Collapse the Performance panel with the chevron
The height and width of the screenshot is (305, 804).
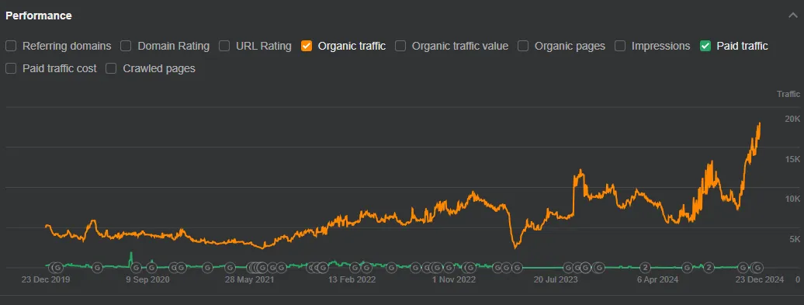coord(792,16)
